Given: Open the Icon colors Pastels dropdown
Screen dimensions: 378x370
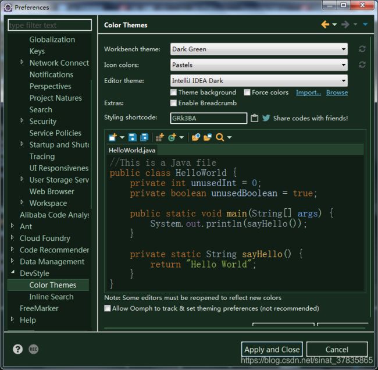Looking at the screenshot, I should (x=259, y=65).
